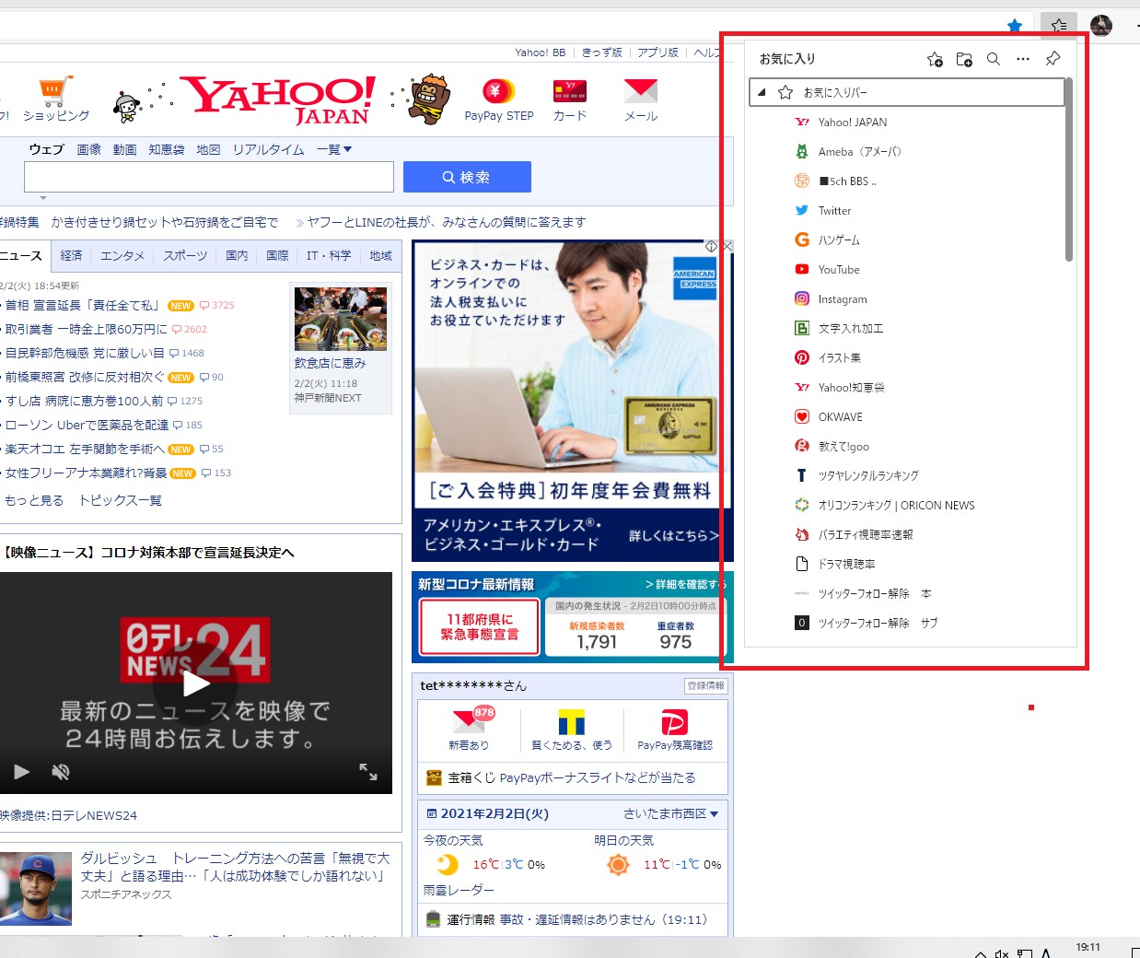Screen dimensions: 1140x958
Task: Click the メール envelope icon in header
Action: pos(640,91)
